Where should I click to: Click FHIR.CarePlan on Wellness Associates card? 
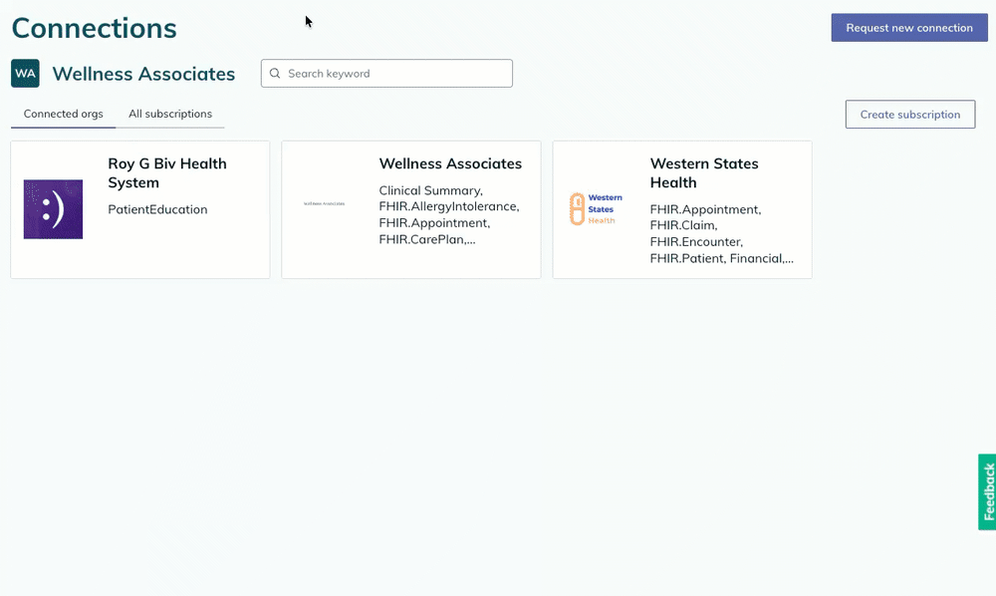tap(427, 238)
